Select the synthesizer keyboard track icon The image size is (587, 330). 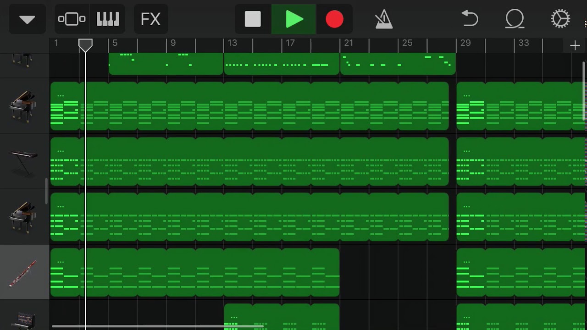pyautogui.click(x=23, y=162)
